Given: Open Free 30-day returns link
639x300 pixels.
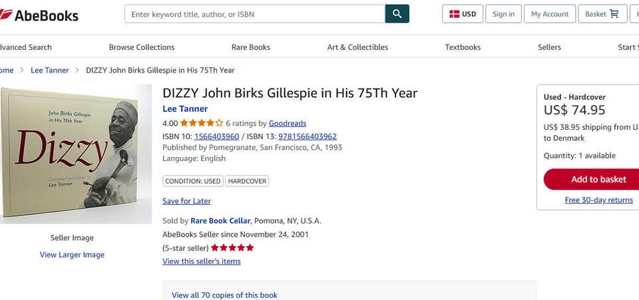Looking at the screenshot, I should 598,200.
